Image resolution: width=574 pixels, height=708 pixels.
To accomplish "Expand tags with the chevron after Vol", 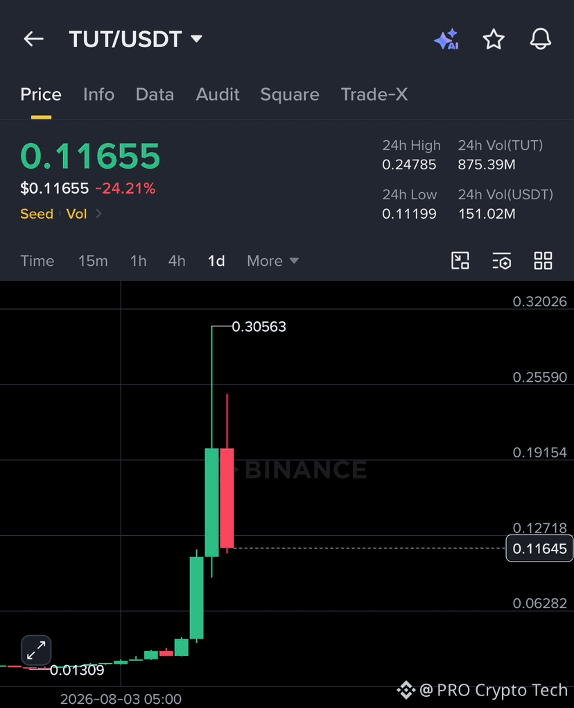I will click(98, 214).
